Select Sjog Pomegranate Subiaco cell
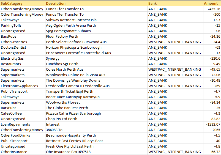The image size is (221, 155). pyautogui.click(x=96, y=31)
